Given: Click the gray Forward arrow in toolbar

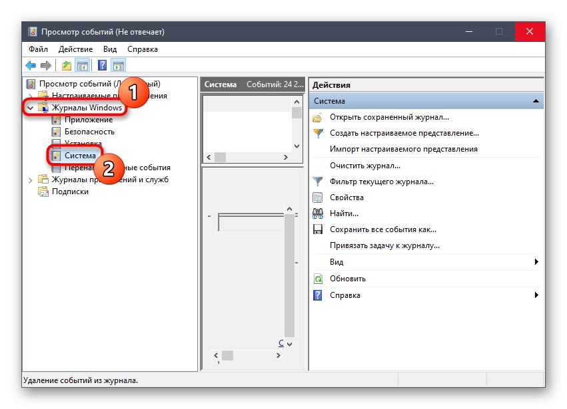Looking at the screenshot, I should pyautogui.click(x=46, y=65).
